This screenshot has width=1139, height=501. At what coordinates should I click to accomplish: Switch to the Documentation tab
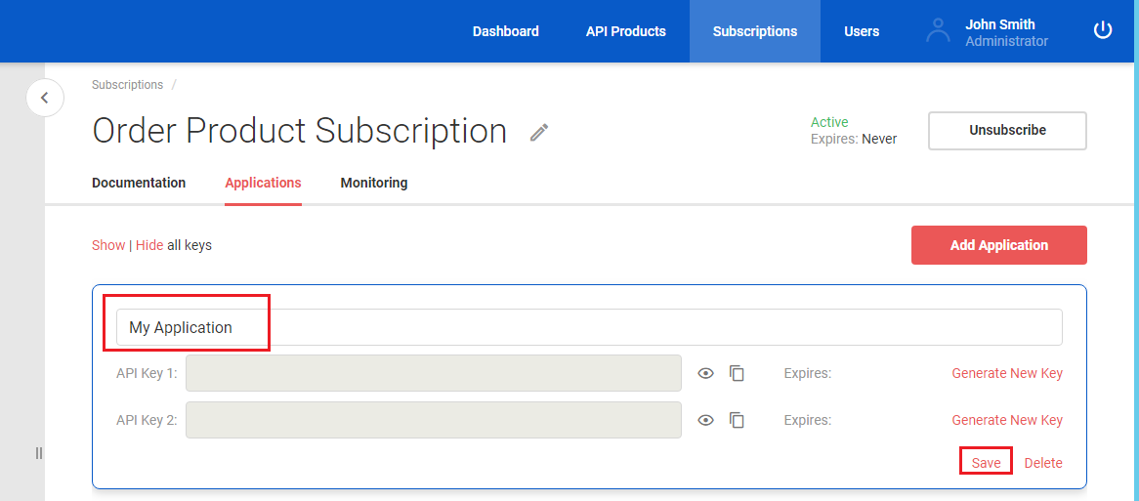[139, 183]
